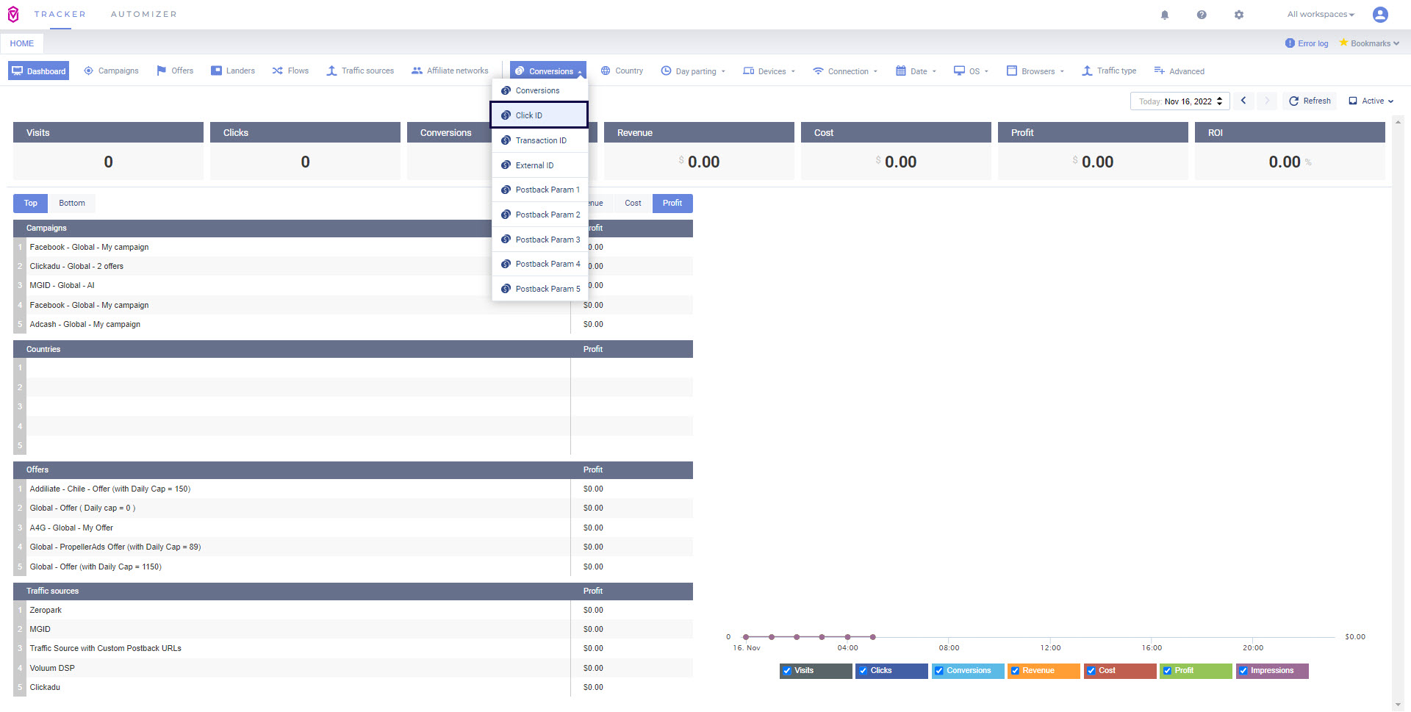Toggle the Revenue chart series checkbox
Viewport: 1411px width, 712px height.
1015,671
